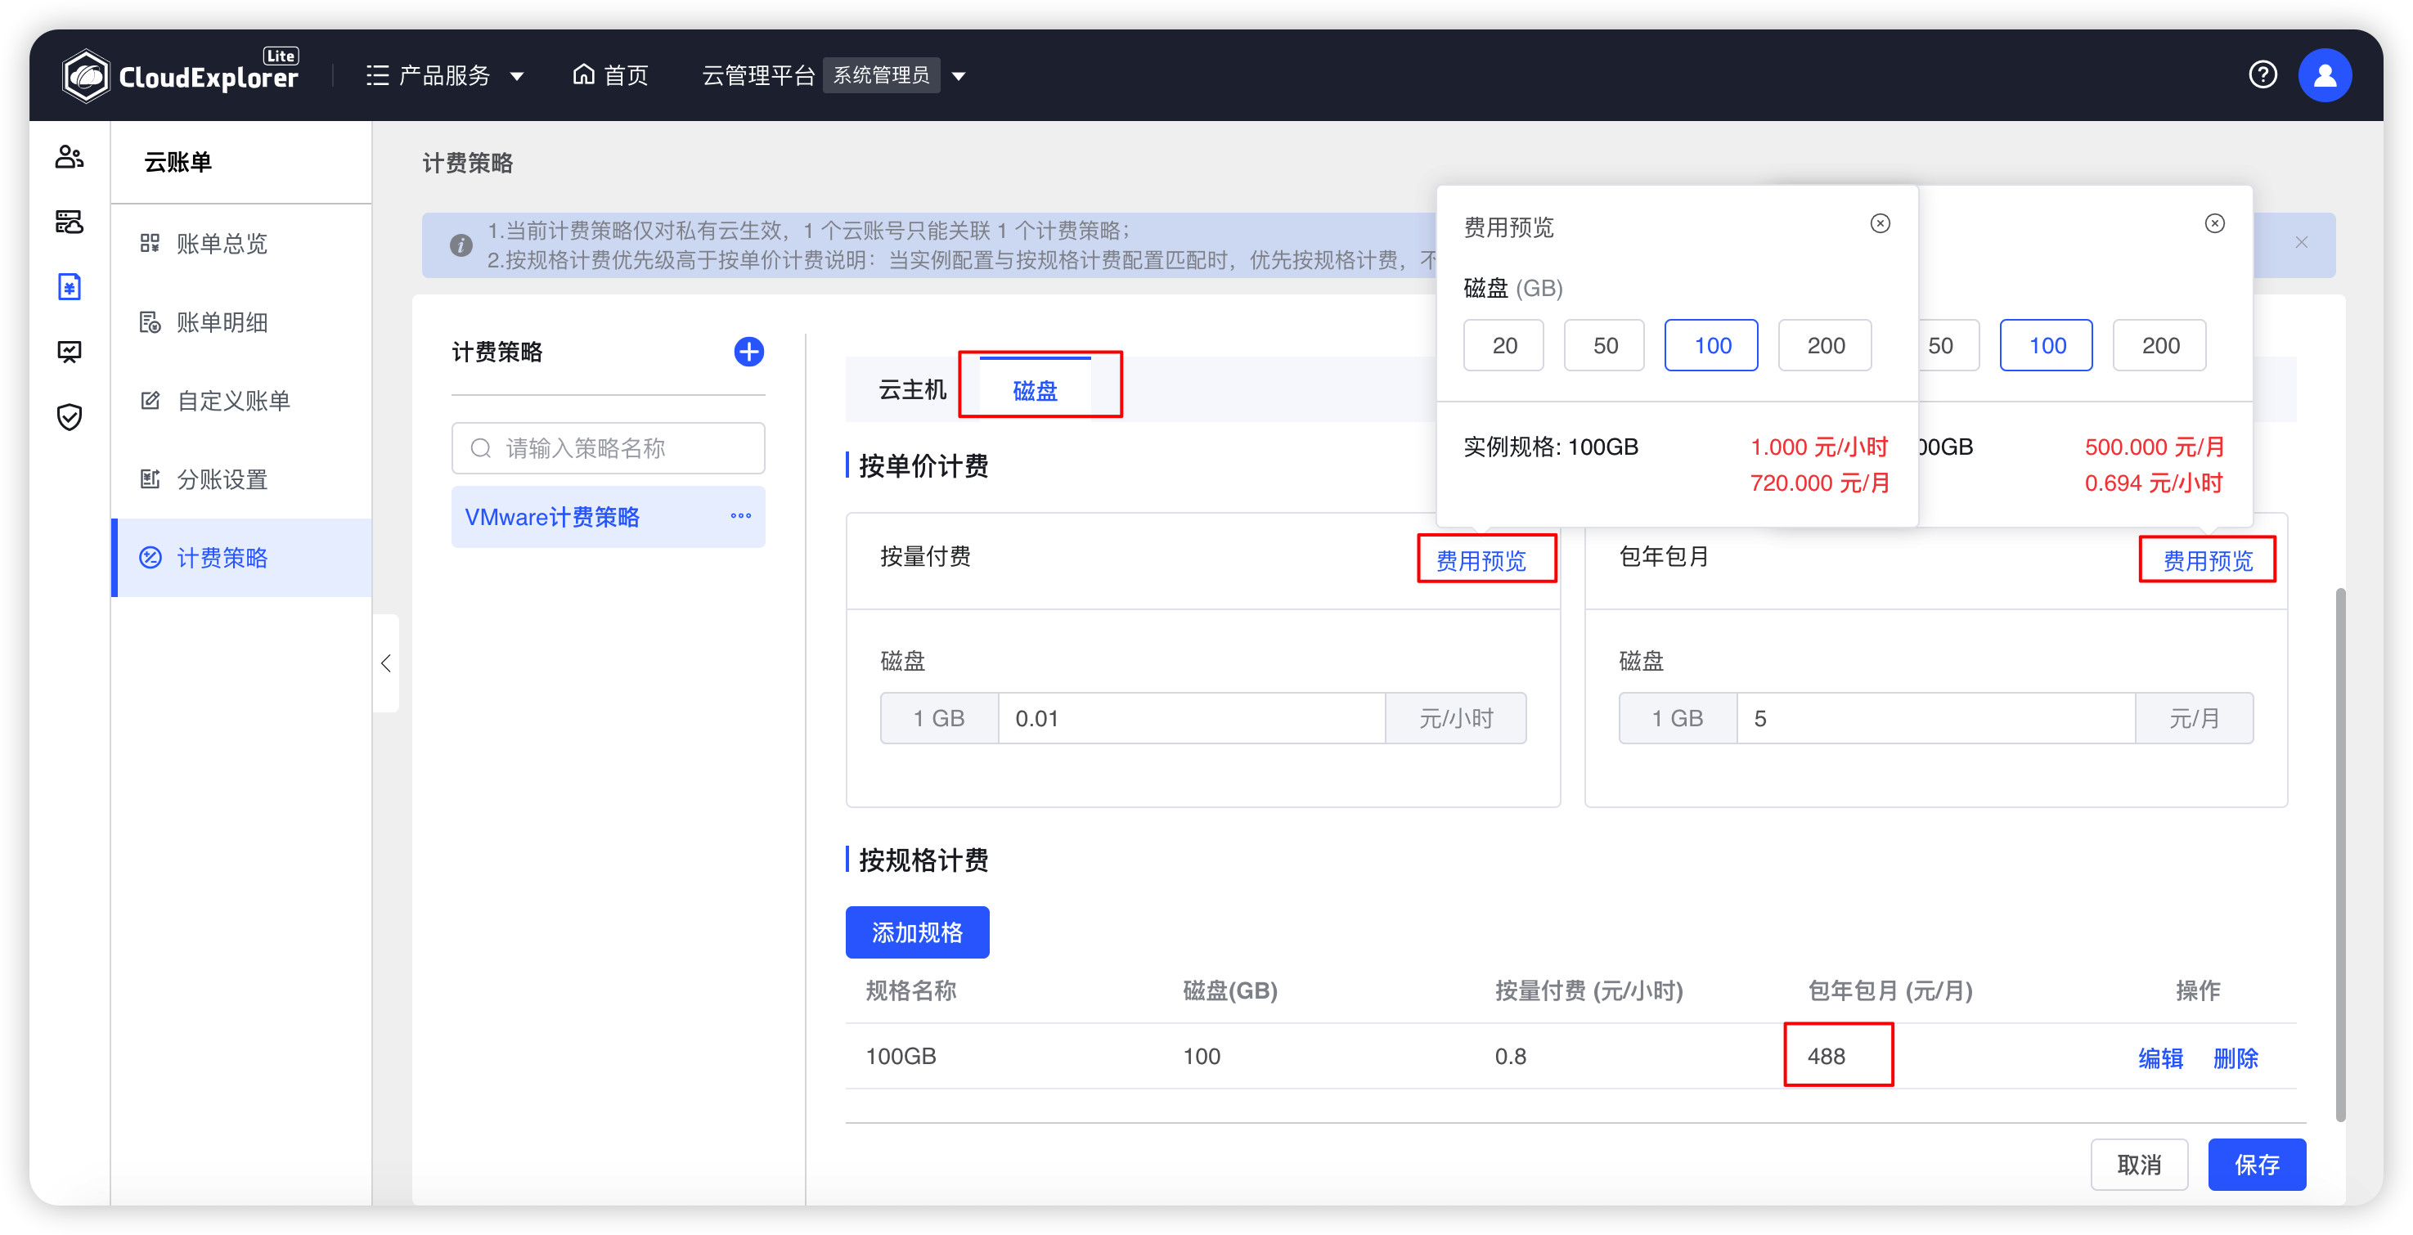This screenshot has height=1235, width=2413.
Task: Add a new billing policy plus icon
Action: click(x=748, y=352)
